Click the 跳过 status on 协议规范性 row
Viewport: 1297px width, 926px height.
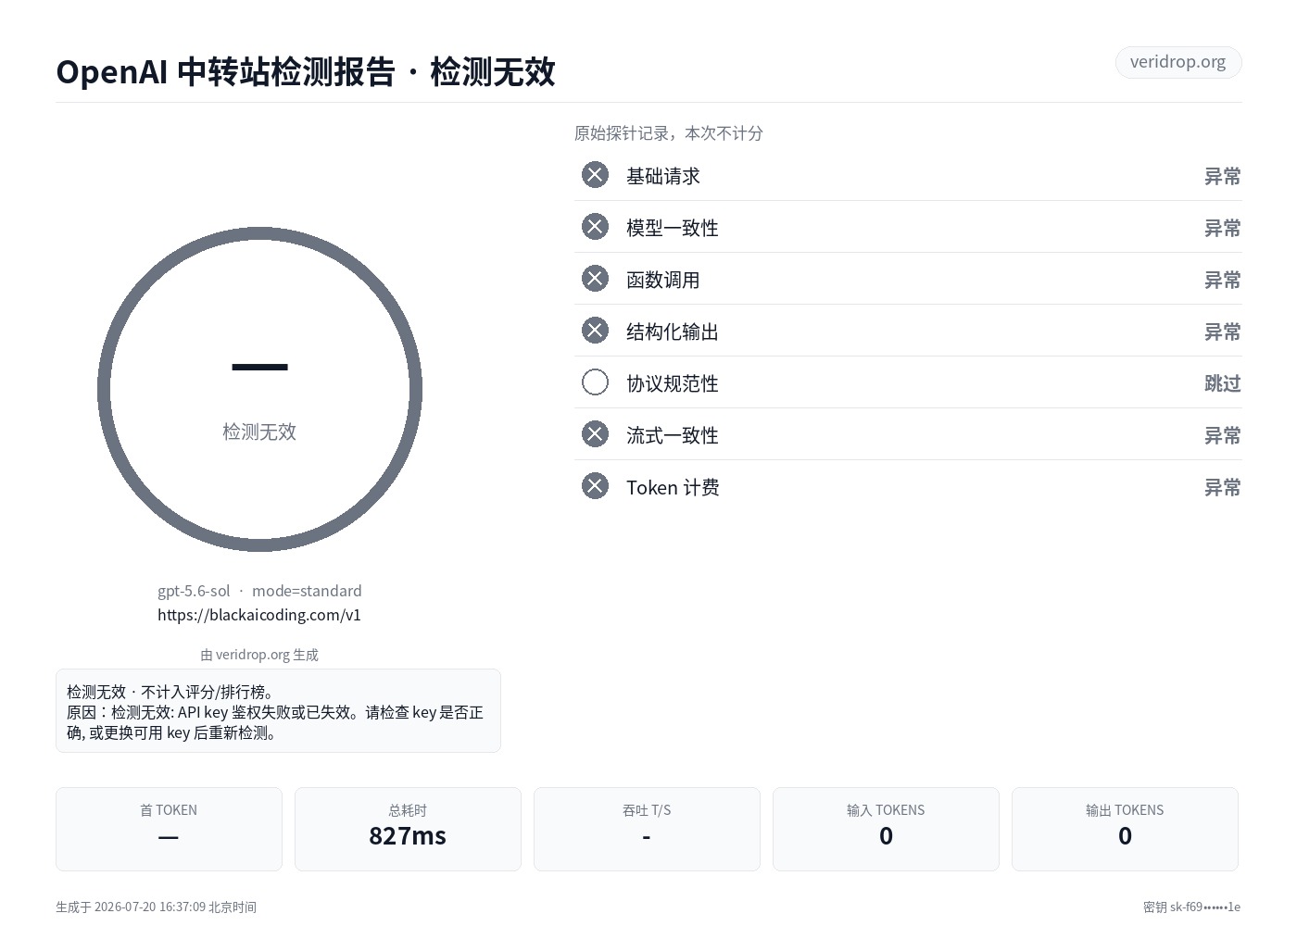tap(1222, 383)
